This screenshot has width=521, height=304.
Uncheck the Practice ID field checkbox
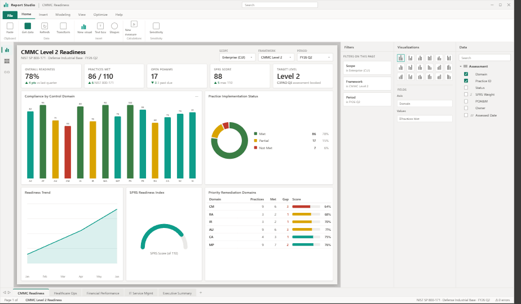(x=466, y=81)
